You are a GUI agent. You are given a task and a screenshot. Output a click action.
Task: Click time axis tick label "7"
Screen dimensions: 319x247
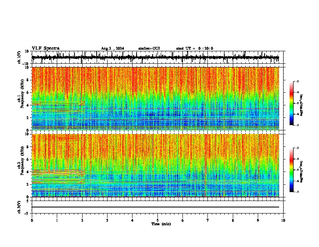[208, 220]
